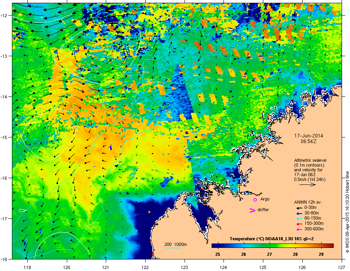
Task: Click the vertical IMOS copyright timestamp text
Action: 347,212
